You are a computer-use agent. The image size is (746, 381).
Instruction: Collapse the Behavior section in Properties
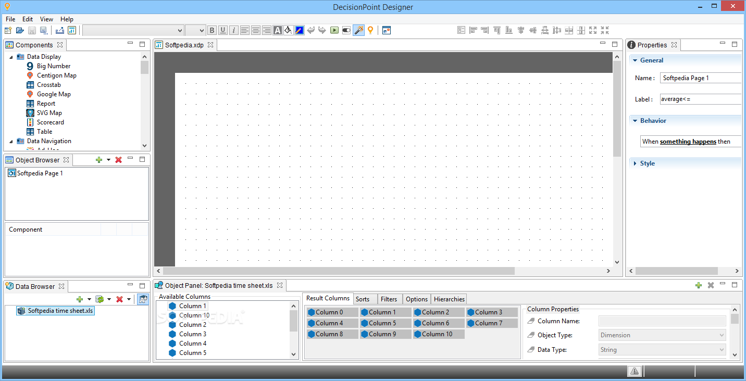[635, 121]
